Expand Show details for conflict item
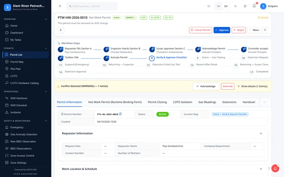 click(x=252, y=86)
